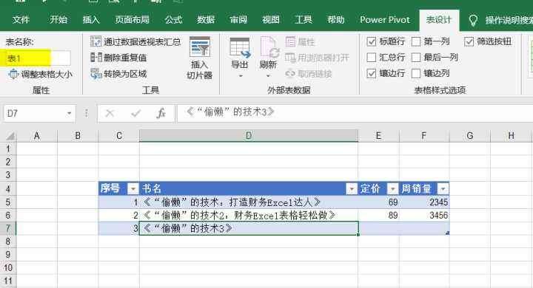
Task: Switch to the Insert (插入) tab
Action: pos(91,20)
